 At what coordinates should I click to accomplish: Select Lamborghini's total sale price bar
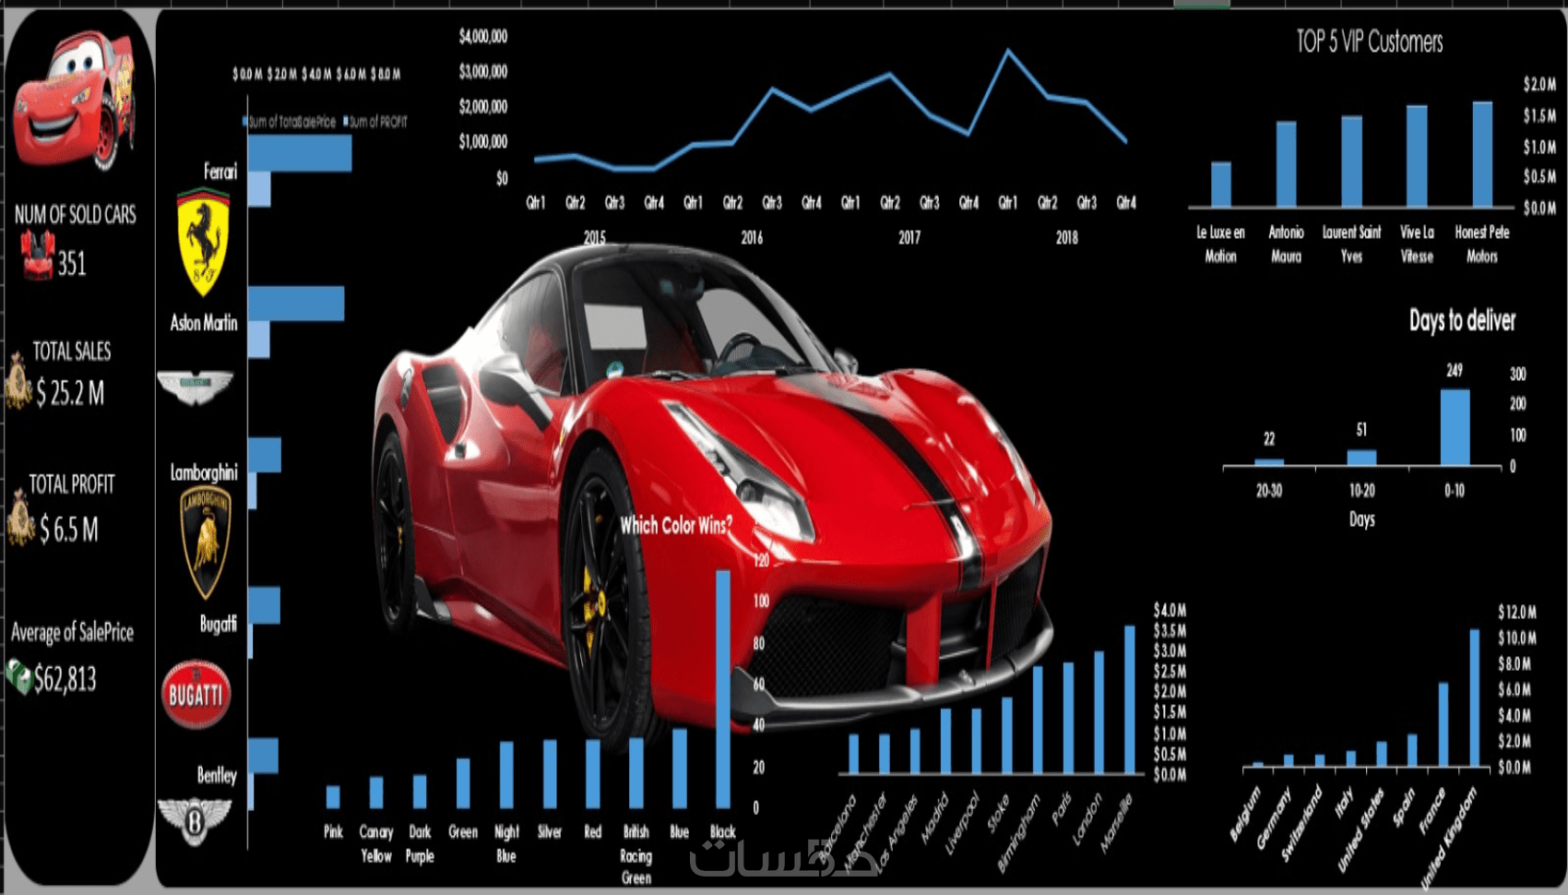click(265, 455)
